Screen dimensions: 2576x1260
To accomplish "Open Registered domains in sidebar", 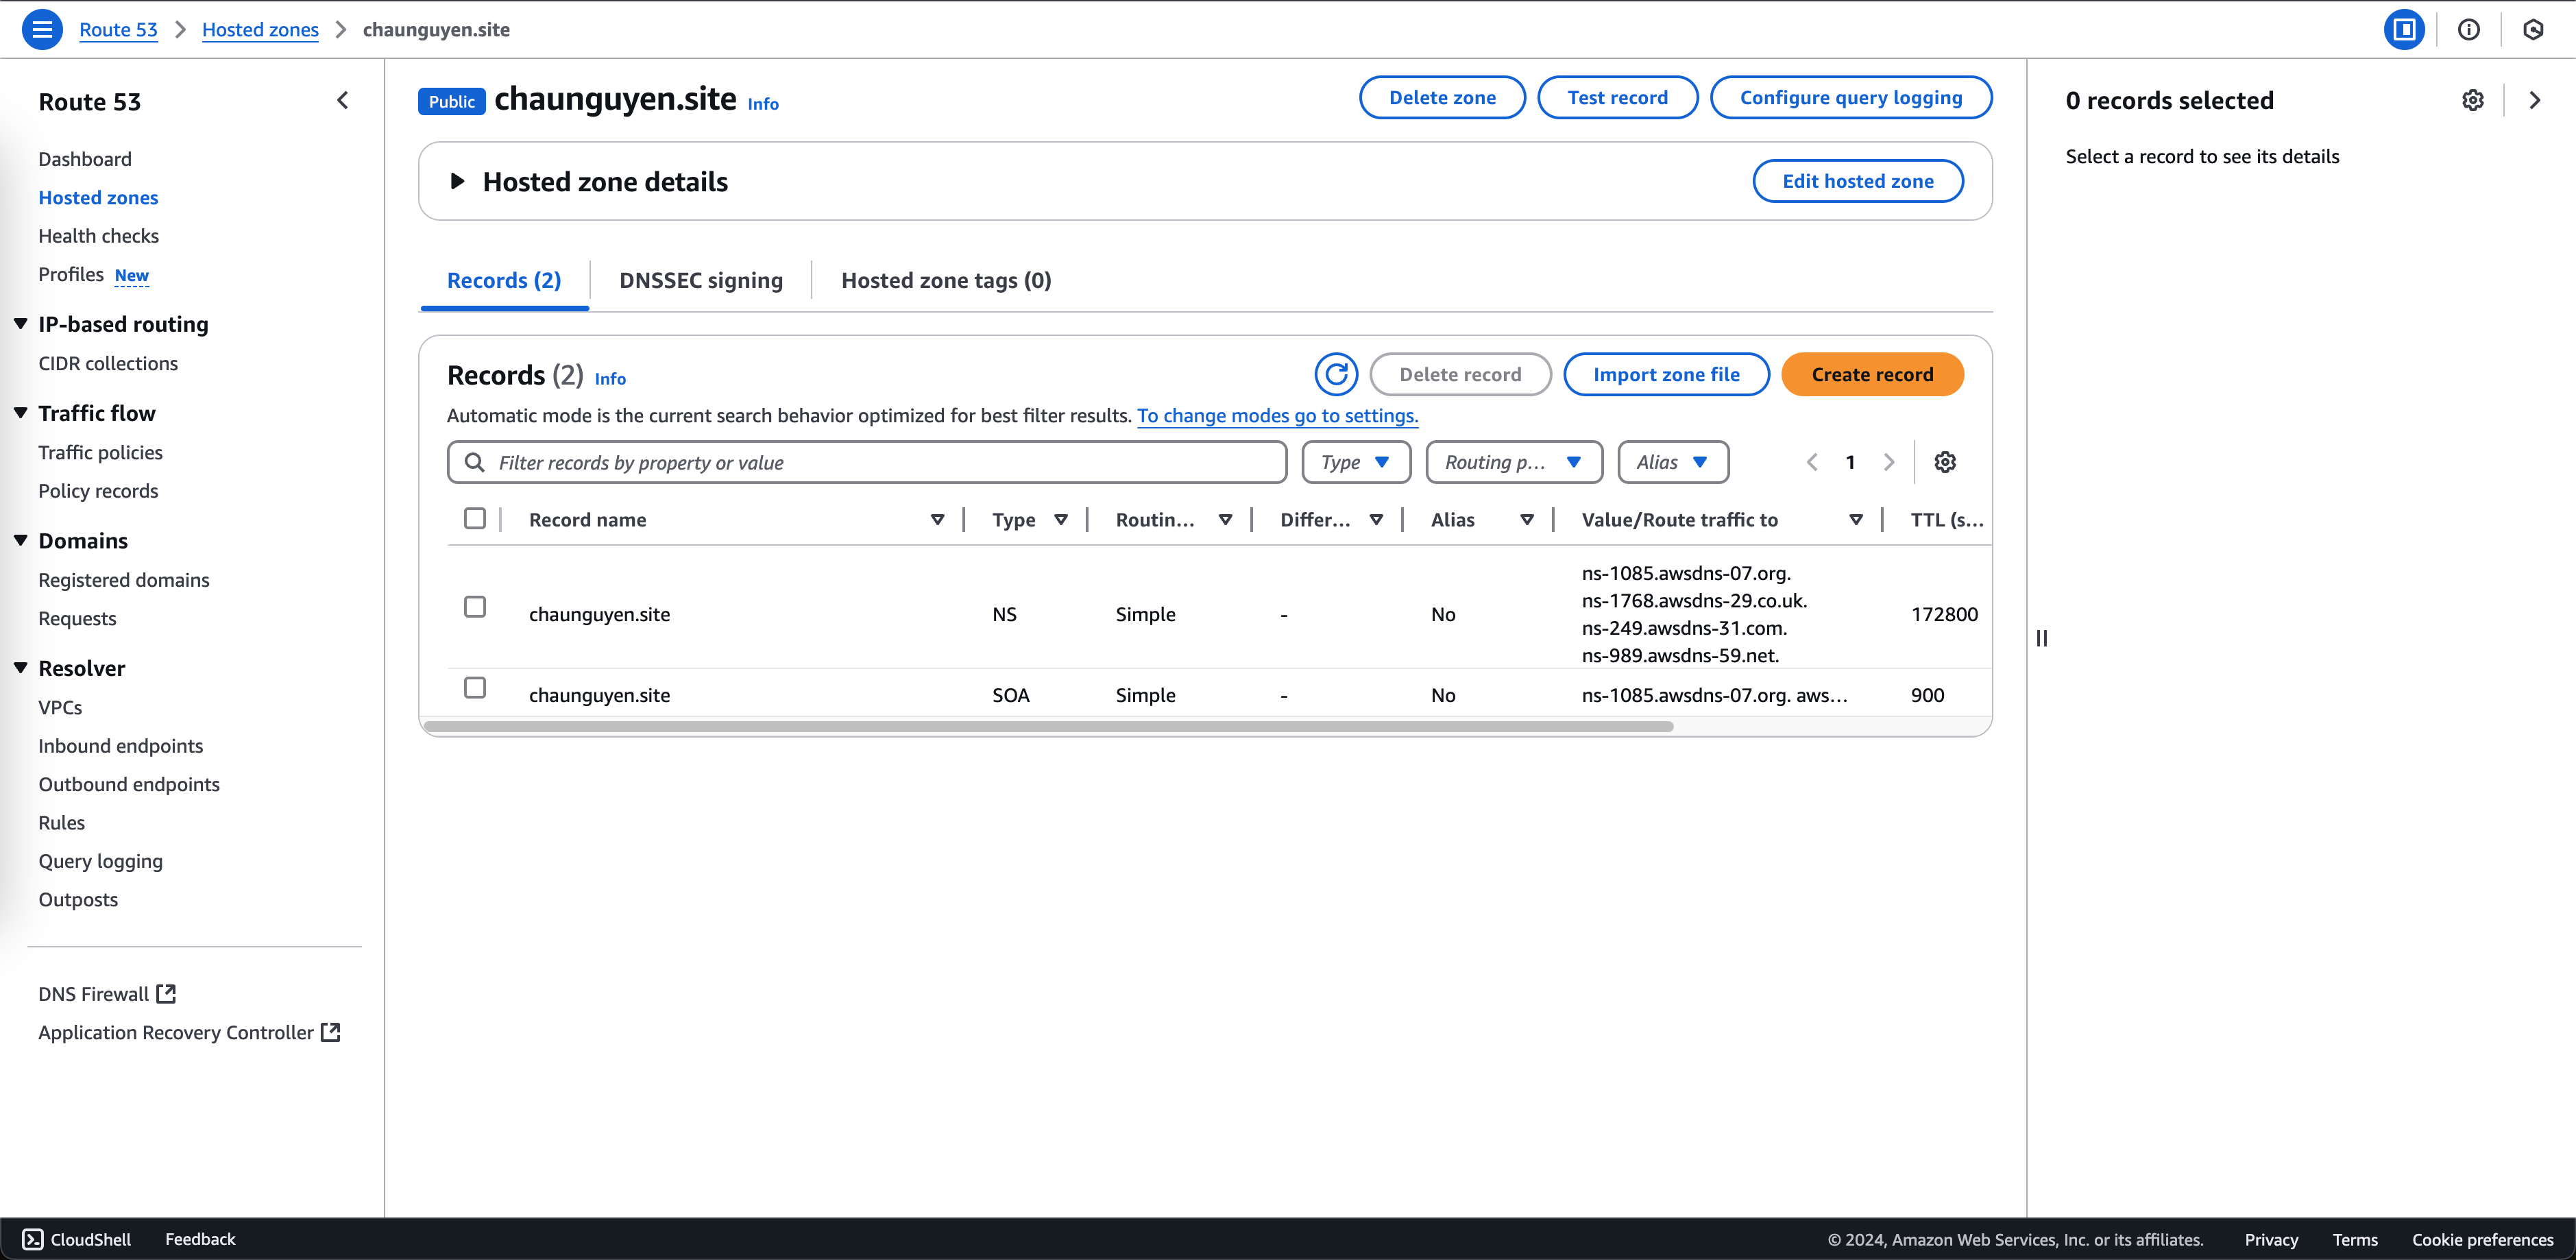I will pos(124,580).
